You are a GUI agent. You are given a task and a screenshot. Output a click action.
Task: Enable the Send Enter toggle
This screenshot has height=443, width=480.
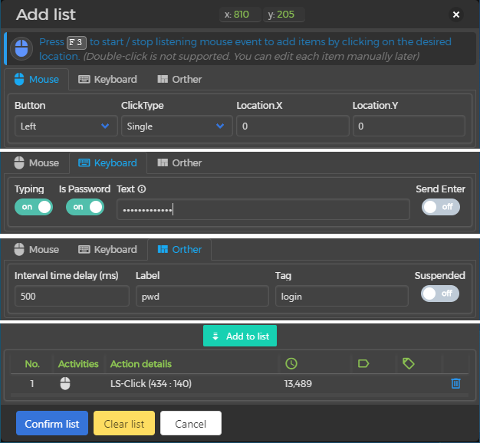point(441,207)
